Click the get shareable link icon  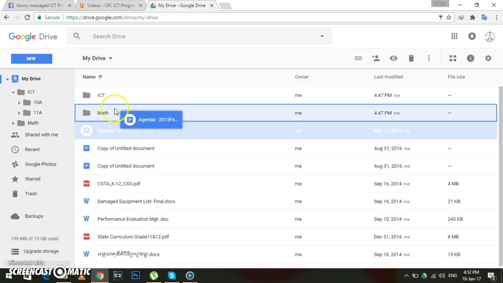coord(358,58)
